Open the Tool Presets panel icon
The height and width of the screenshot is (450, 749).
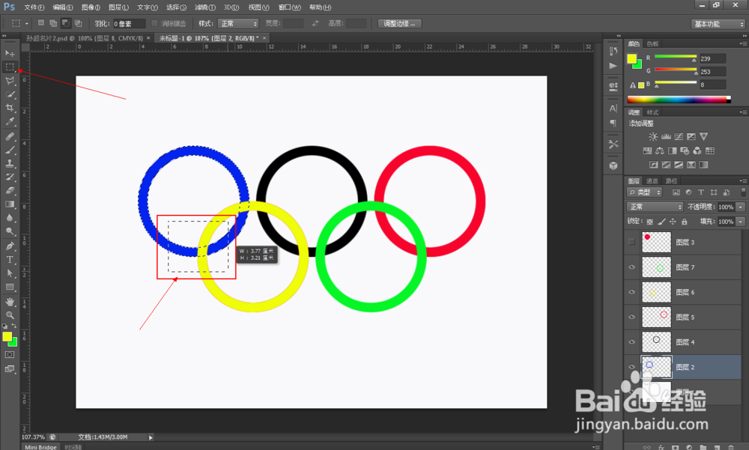point(613,144)
